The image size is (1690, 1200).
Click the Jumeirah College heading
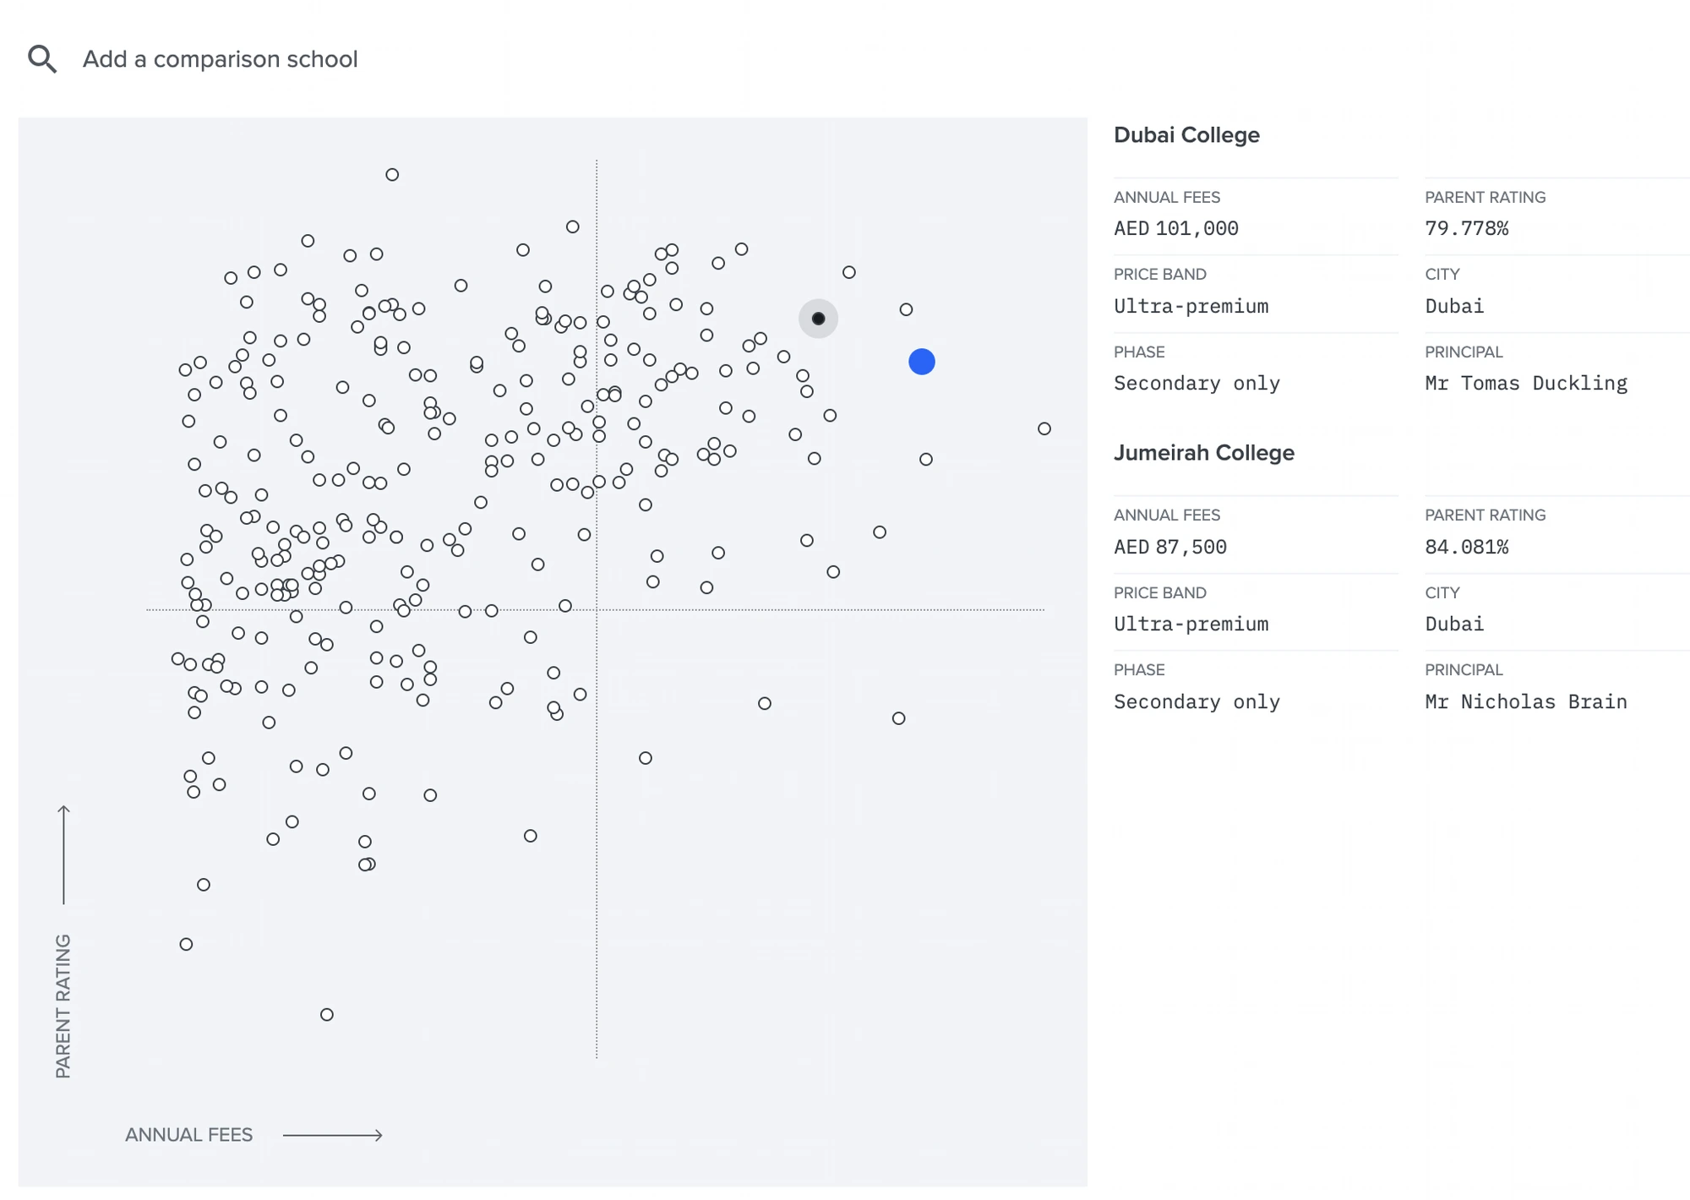(x=1204, y=453)
